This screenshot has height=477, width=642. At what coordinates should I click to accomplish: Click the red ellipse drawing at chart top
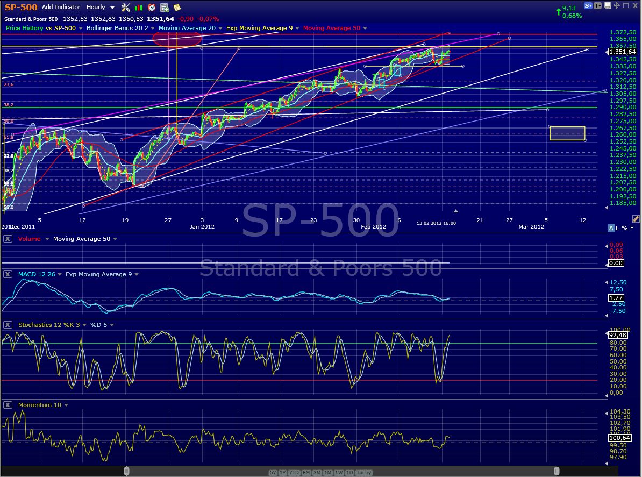pos(177,40)
